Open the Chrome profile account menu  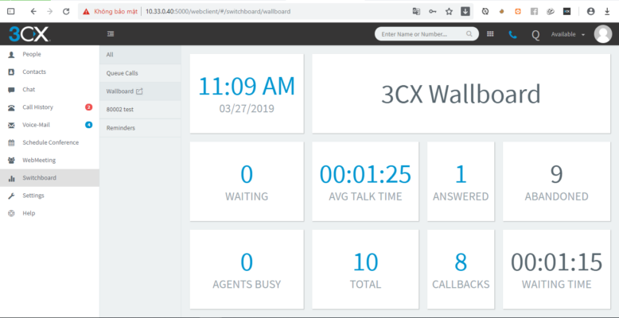coord(590,12)
